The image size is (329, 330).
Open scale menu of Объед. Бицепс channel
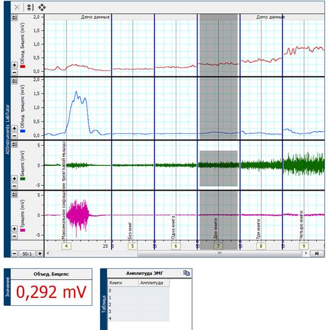point(15,18)
